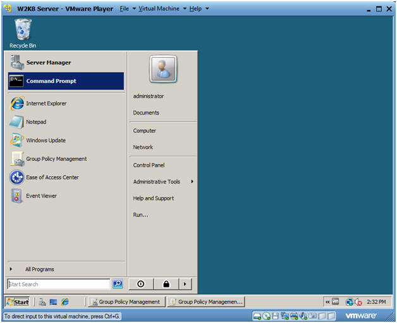Open Notepad from Start menu

click(x=66, y=122)
